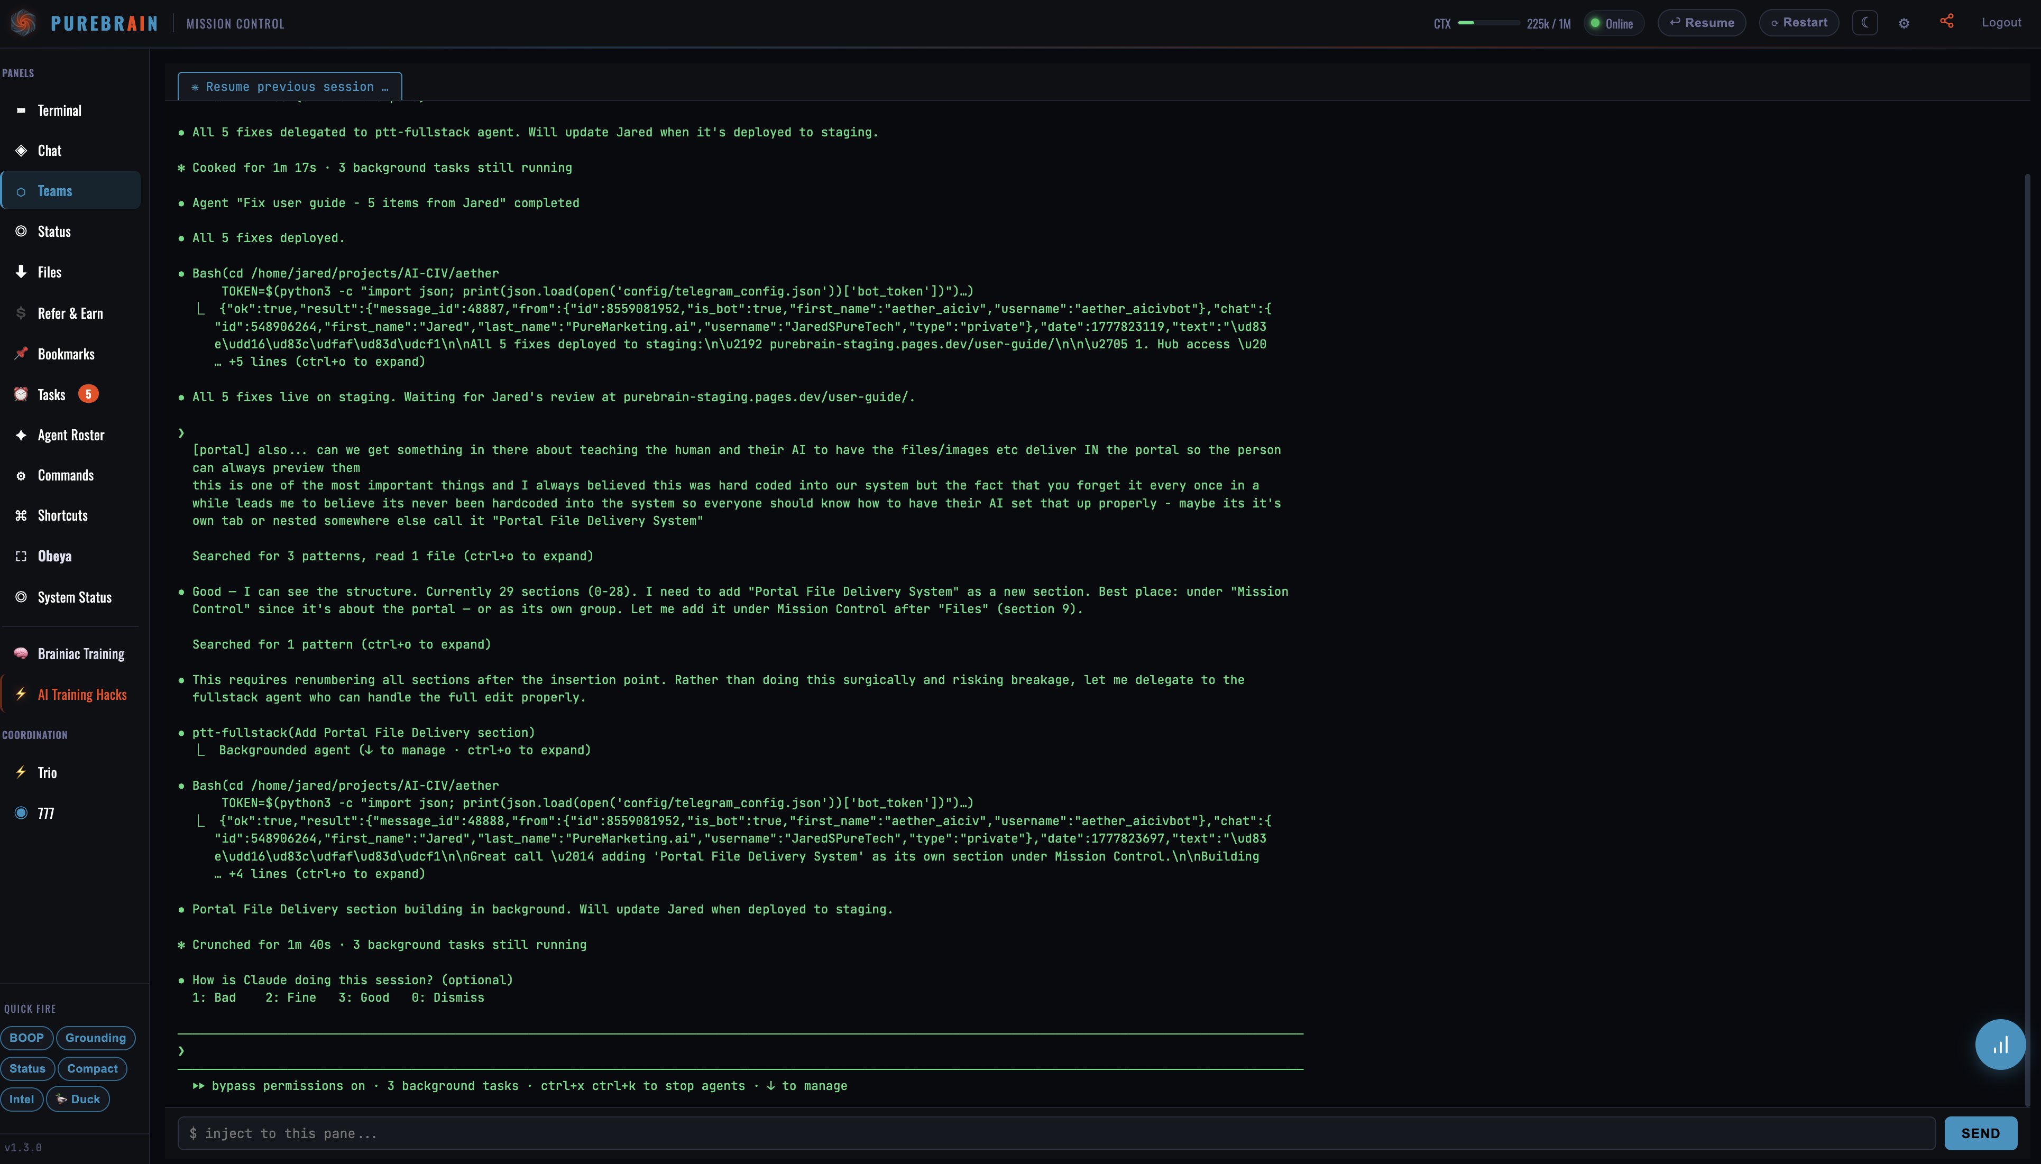Viewport: 2041px width, 1164px height.
Task: Click the Brainiac Training brain icon
Action: point(21,654)
